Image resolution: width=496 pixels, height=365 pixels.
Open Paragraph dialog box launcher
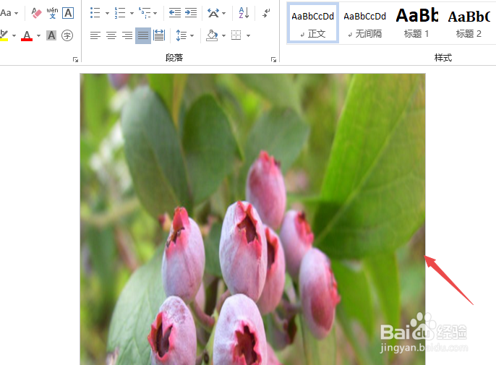click(x=273, y=59)
